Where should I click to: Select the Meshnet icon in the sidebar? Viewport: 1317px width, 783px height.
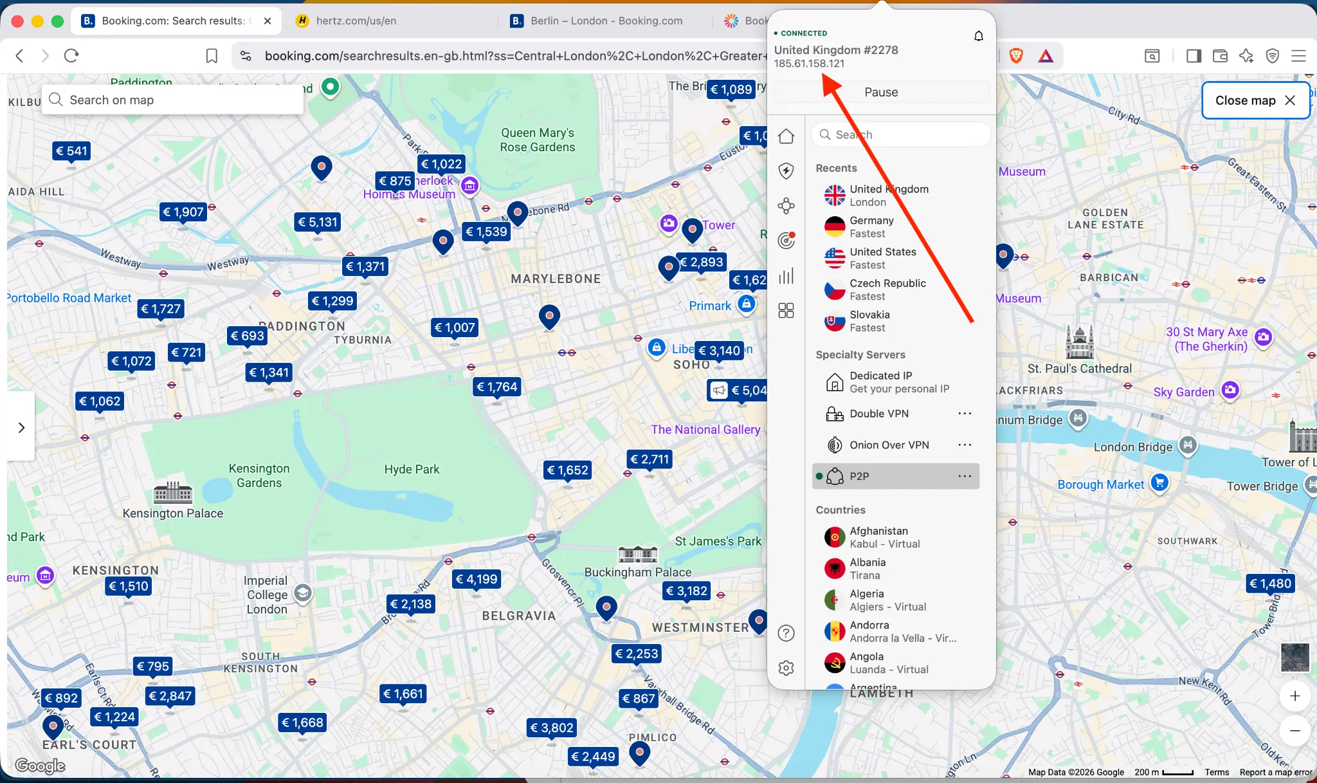[x=786, y=205]
